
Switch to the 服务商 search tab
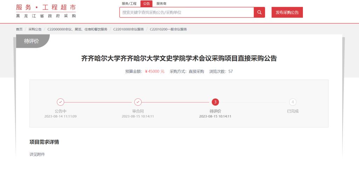tap(161, 3)
